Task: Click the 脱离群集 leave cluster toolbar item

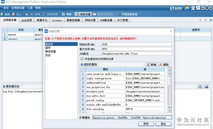Action: tap(50, 14)
